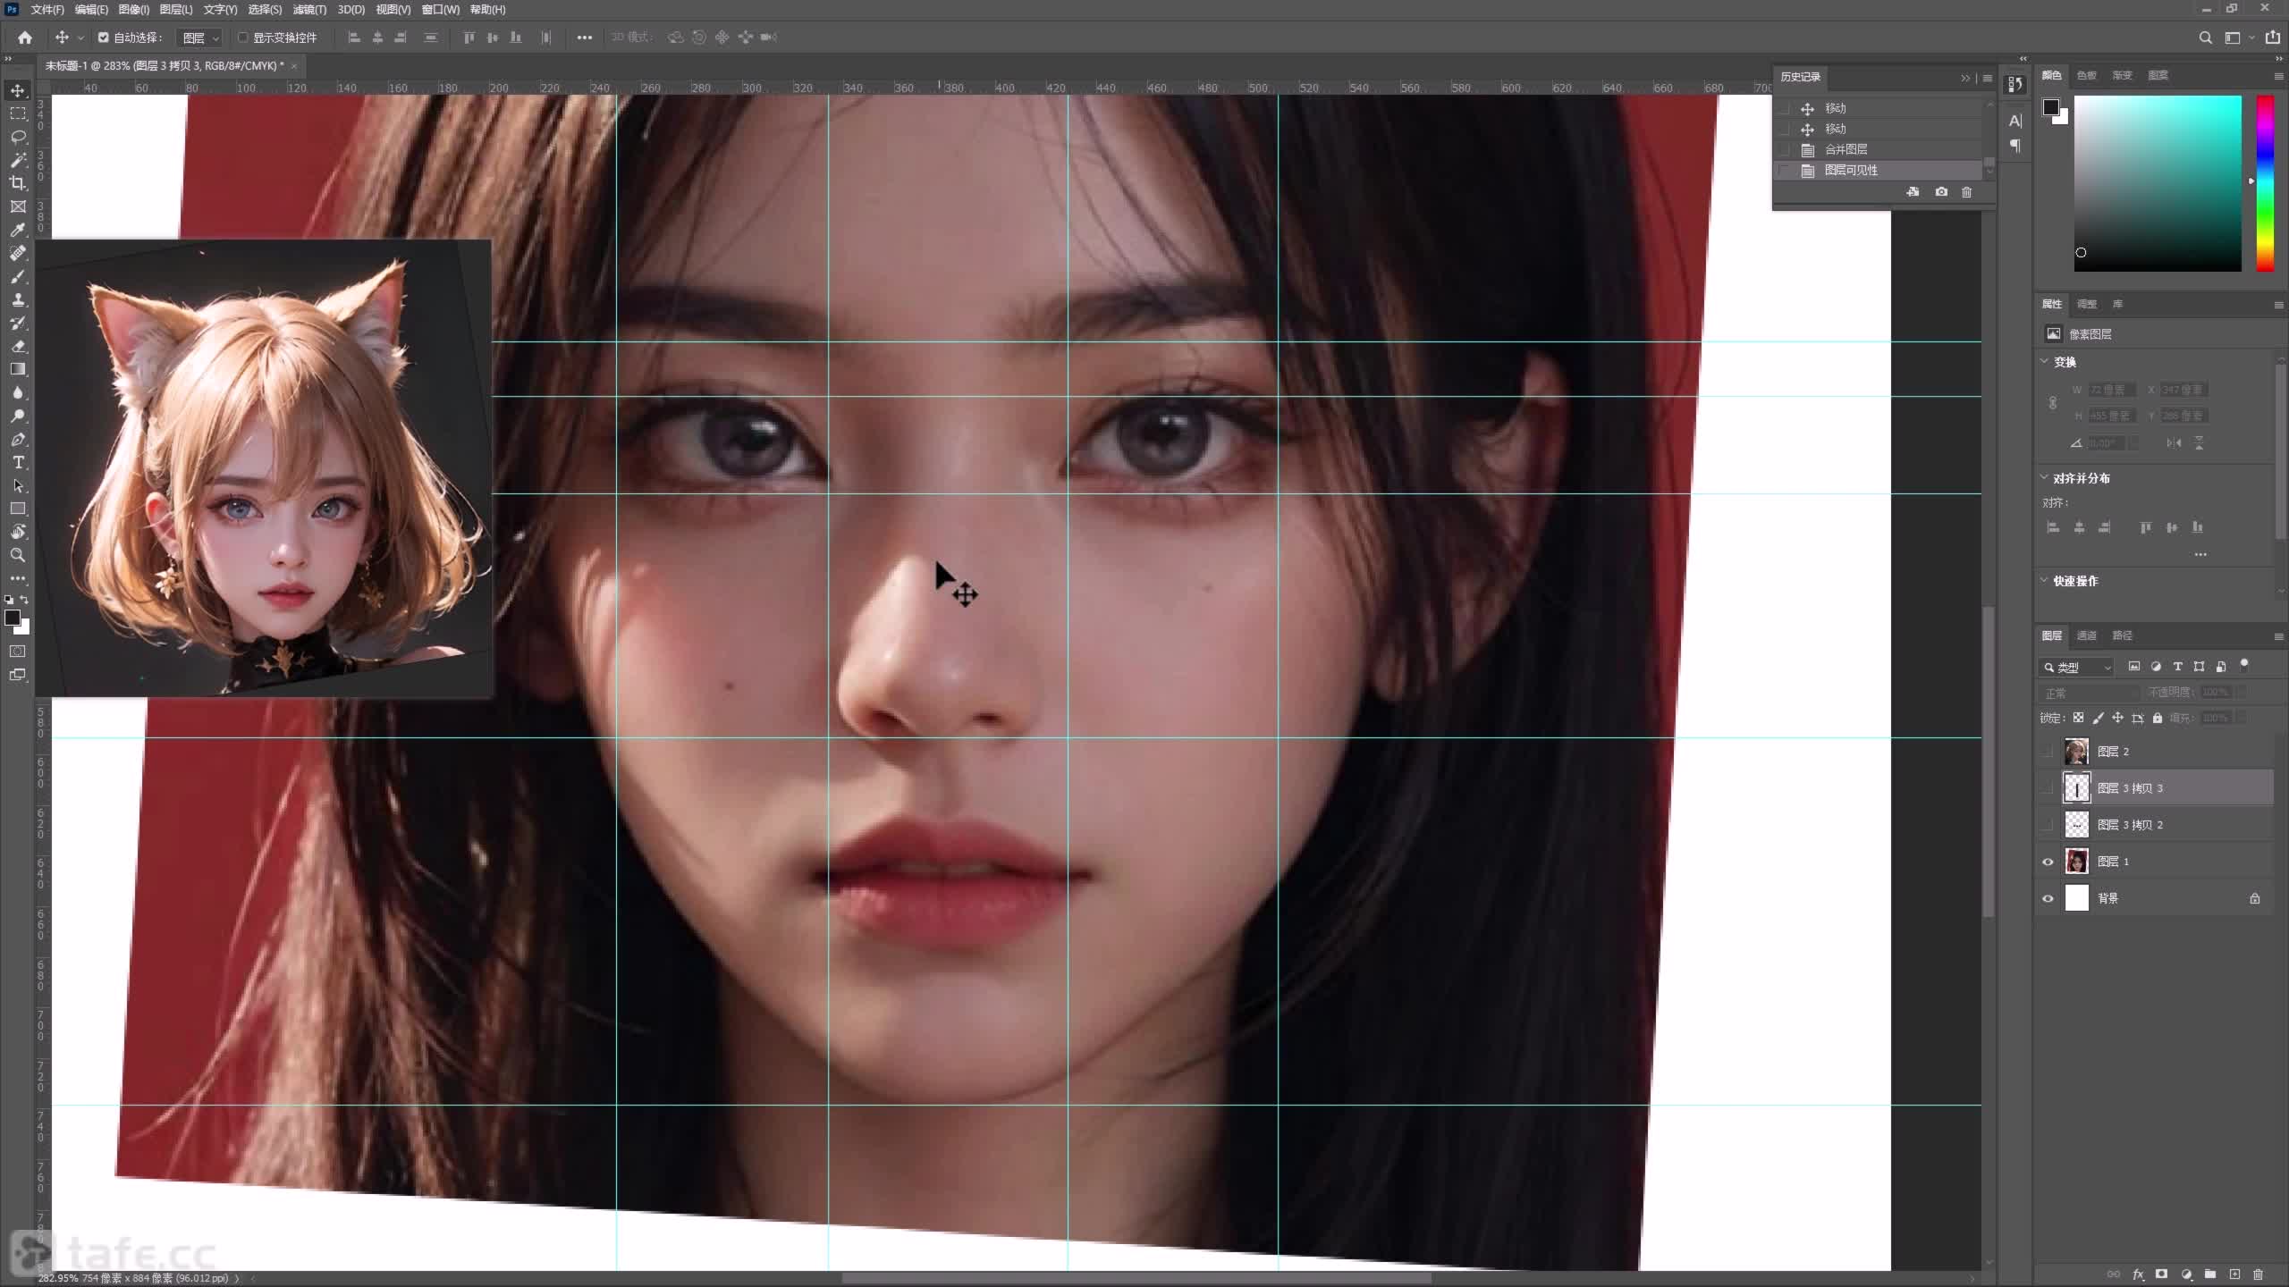The width and height of the screenshot is (2289, 1287).
Task: Select the Dodge tool
Action: 18,416
